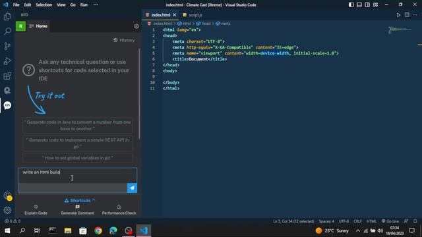Open Source Control view
Image resolution: width=422 pixels, height=237 pixels.
coord(7,46)
